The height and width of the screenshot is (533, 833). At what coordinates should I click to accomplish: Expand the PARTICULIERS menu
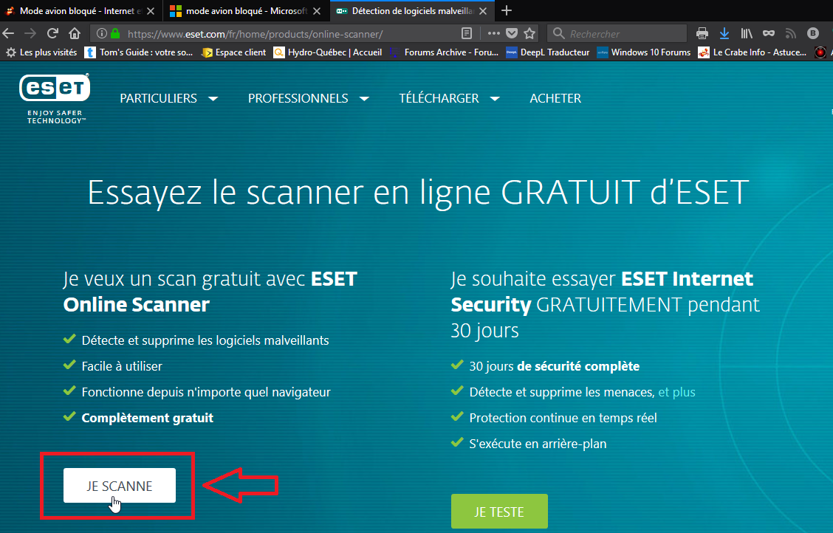[x=169, y=98]
